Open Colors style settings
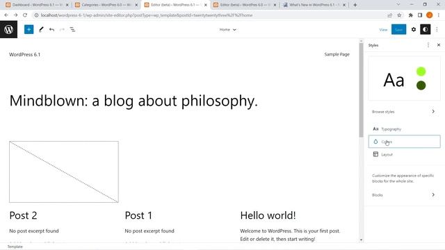 (x=404, y=142)
